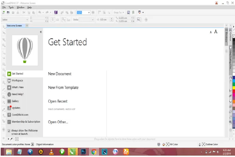Click the Gallery sidebar icon

pos(9,101)
